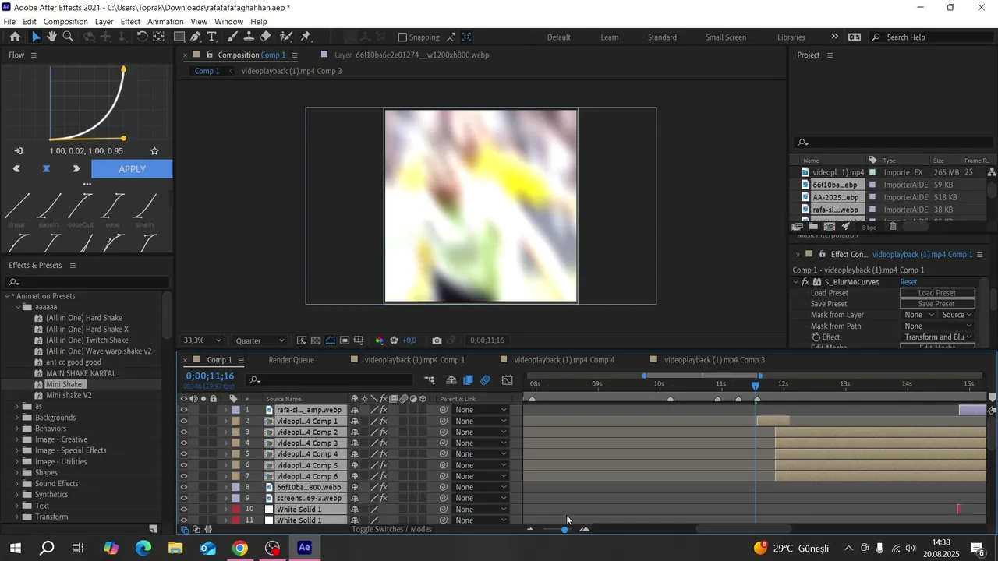The image size is (998, 561).
Task: Enable motion blur for the composition
Action: (486, 380)
